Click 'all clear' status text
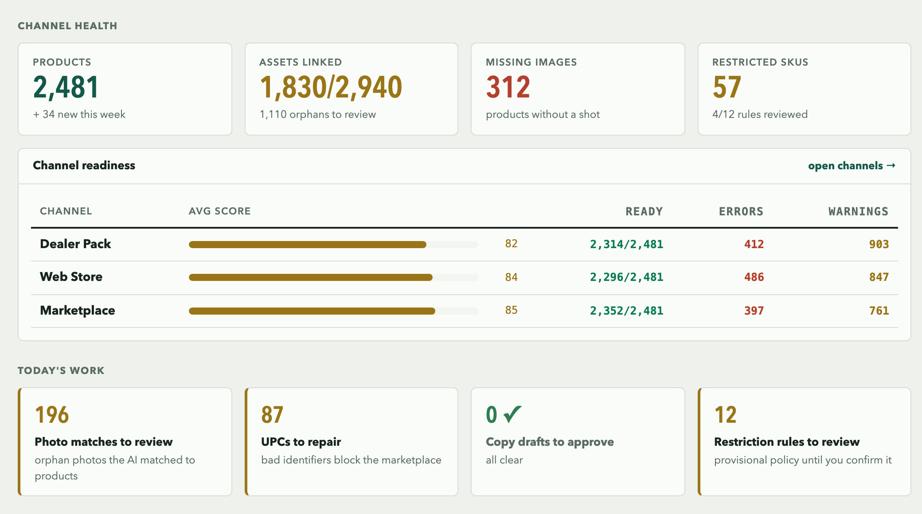Viewport: 922px width, 514px height. tap(504, 460)
